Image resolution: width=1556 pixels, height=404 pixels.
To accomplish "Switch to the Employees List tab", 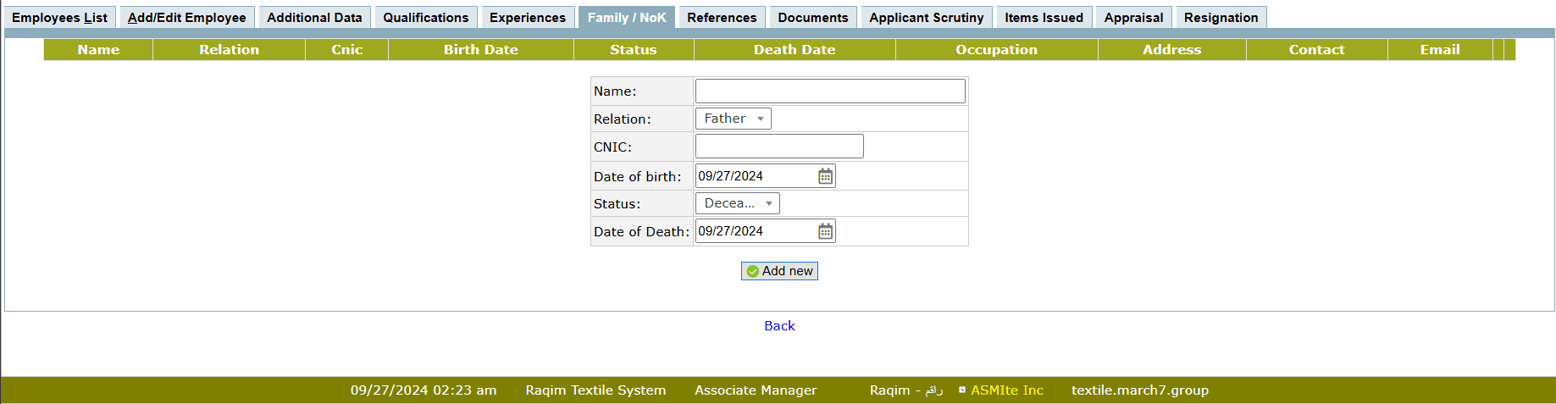I will (x=59, y=18).
